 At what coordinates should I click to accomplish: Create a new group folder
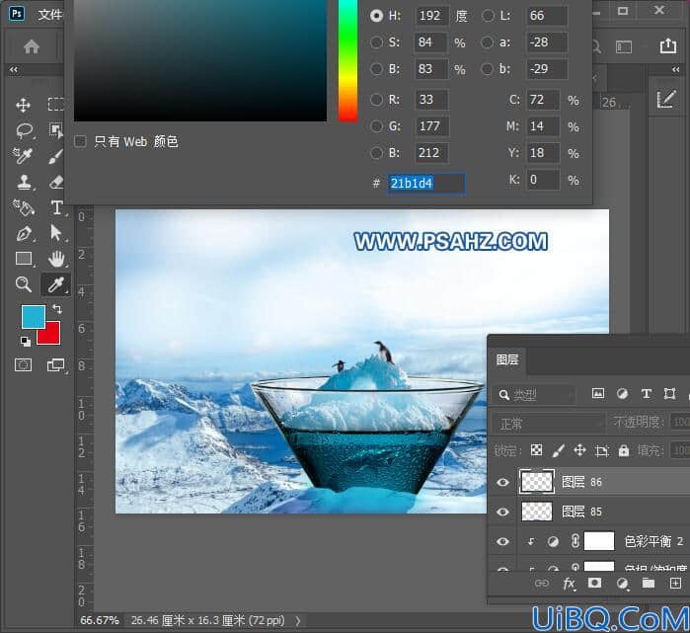click(648, 584)
